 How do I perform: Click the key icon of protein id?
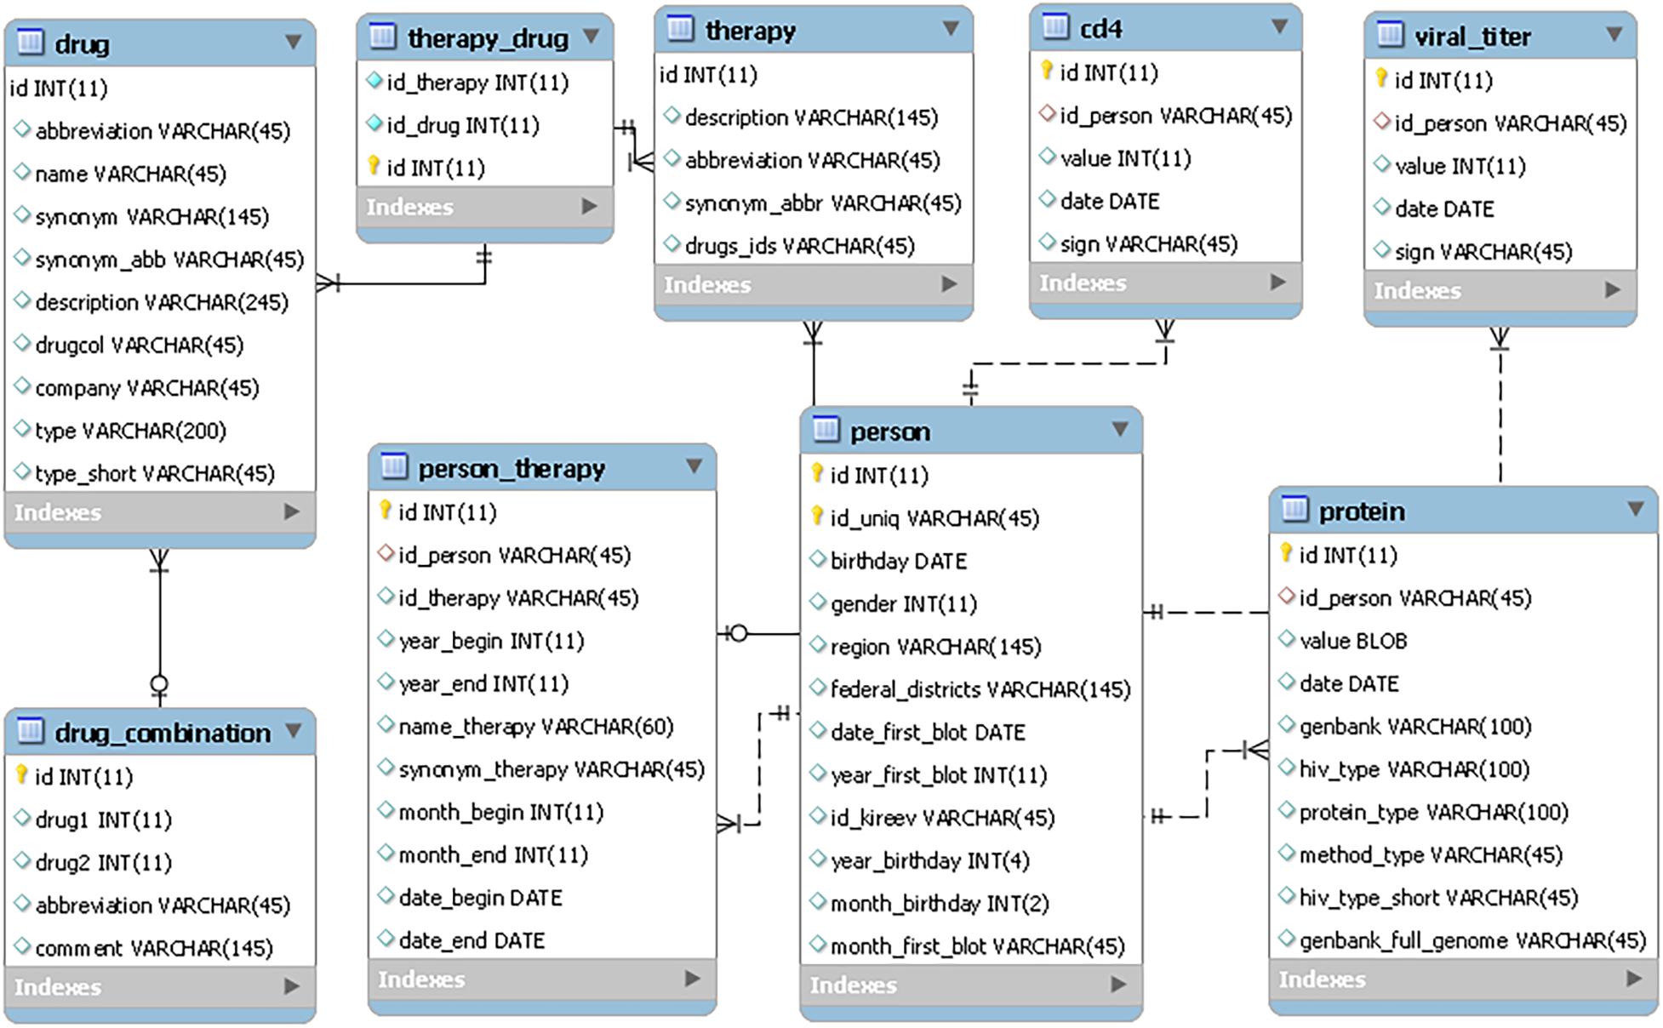(1286, 553)
